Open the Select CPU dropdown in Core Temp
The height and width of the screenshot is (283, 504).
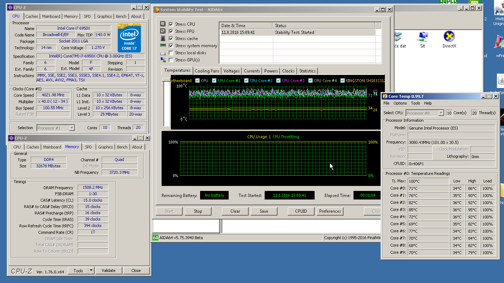click(x=441, y=113)
